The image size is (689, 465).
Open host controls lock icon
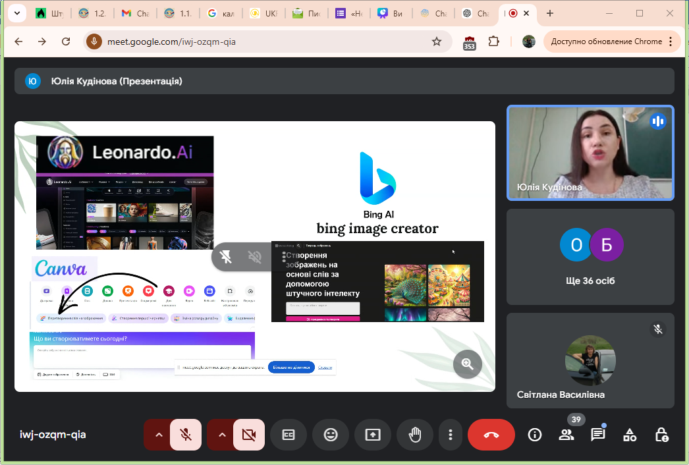point(661,435)
